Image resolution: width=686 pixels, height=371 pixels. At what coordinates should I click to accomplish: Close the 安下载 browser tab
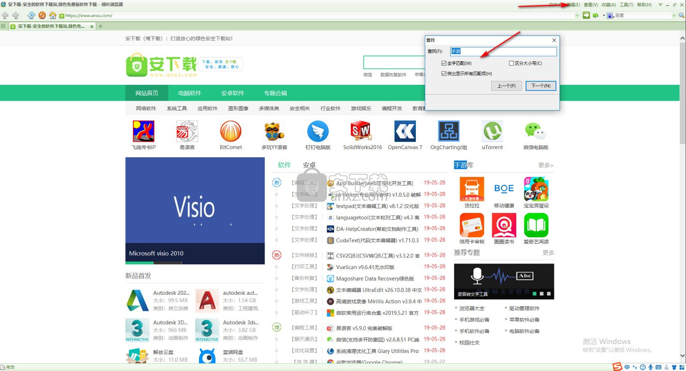click(92, 27)
